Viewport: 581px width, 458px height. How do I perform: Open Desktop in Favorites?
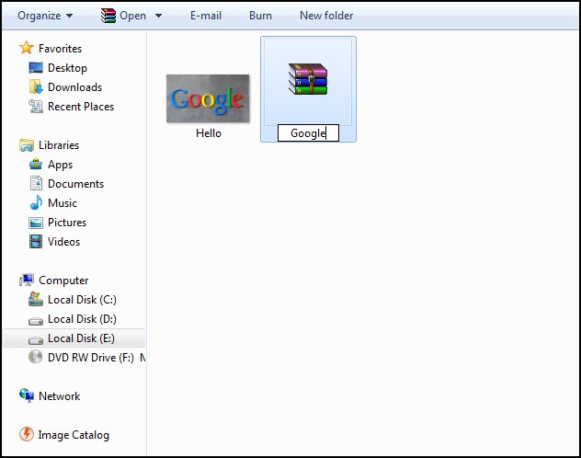click(x=67, y=68)
